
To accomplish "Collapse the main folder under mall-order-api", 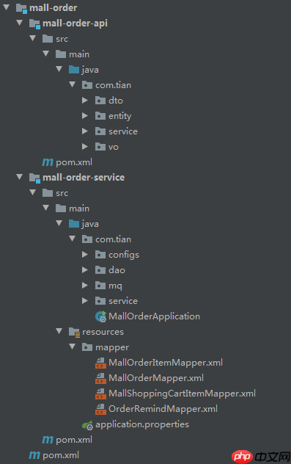I will point(45,54).
